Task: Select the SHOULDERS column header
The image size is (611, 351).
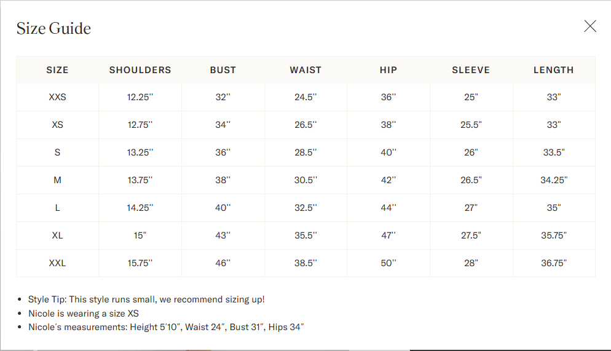Action: coord(140,70)
